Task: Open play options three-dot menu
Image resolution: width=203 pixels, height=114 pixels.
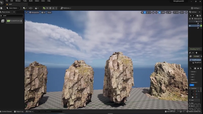Action: coord(56,8)
